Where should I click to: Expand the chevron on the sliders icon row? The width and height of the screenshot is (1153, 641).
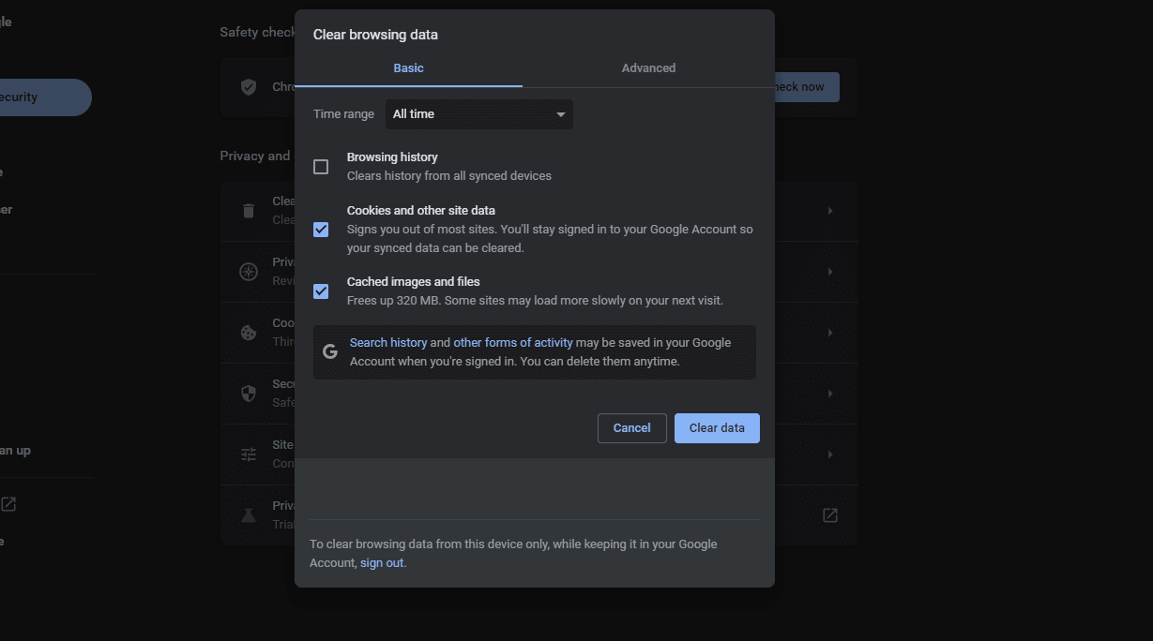pos(830,455)
